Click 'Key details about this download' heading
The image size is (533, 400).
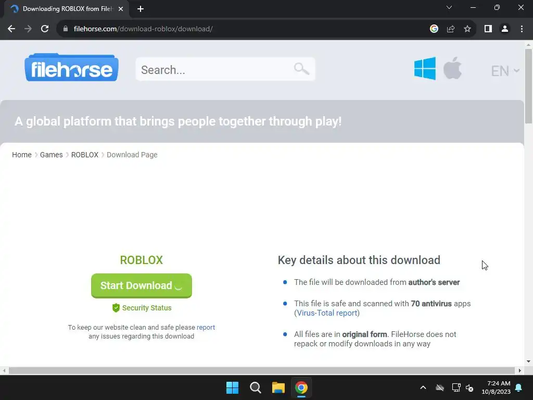click(x=359, y=260)
